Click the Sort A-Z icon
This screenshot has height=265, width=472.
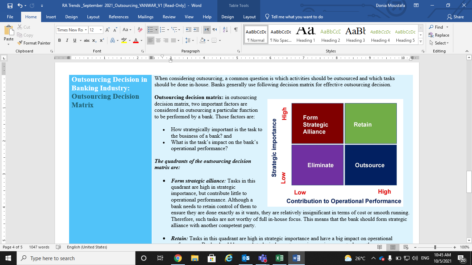point(225,30)
